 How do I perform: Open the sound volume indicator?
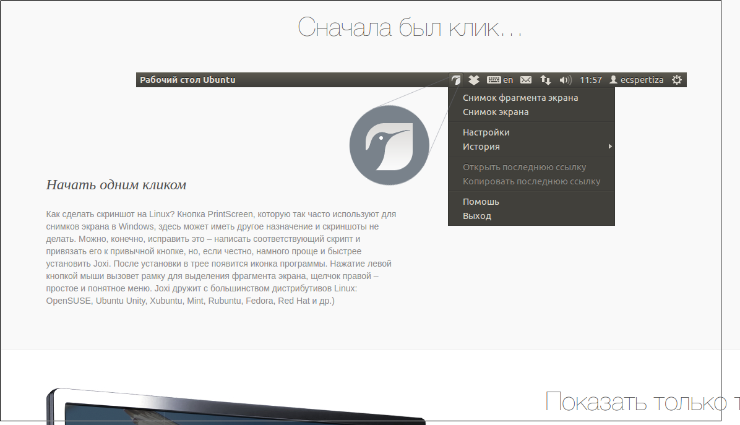[566, 80]
